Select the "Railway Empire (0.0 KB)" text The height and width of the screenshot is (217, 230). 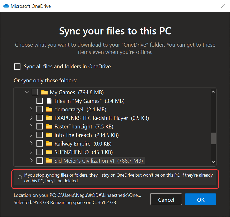(83, 144)
